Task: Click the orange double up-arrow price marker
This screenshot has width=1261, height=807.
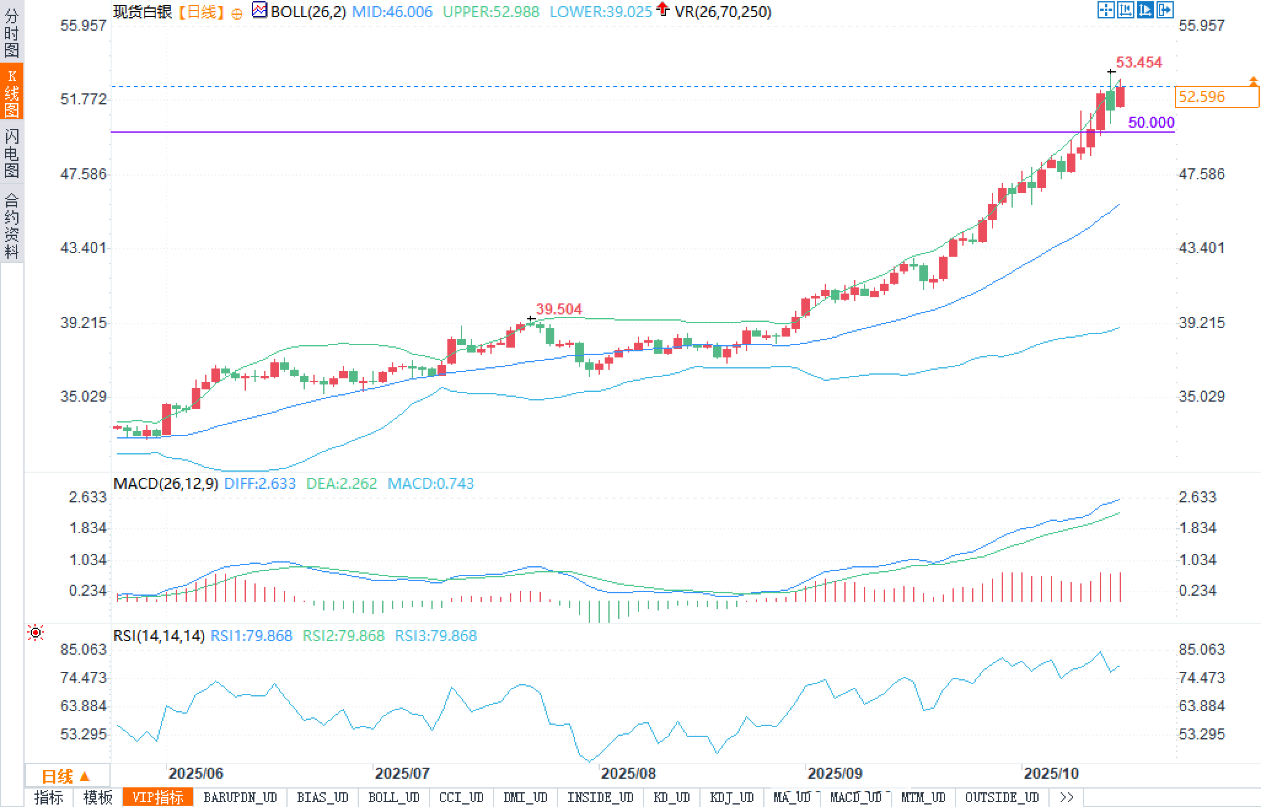Action: pyautogui.click(x=1253, y=82)
